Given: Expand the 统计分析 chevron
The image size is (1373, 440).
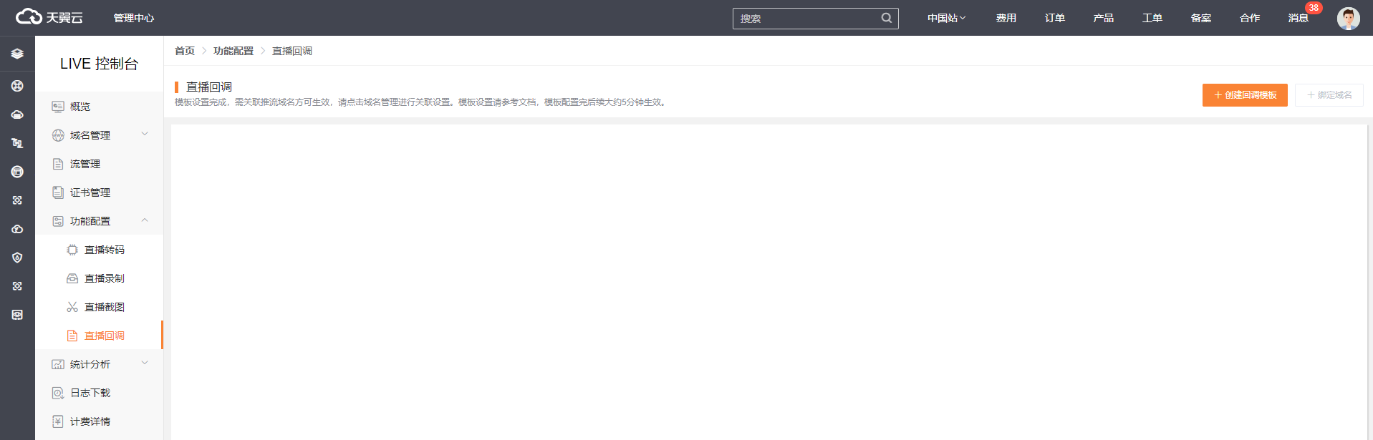Looking at the screenshot, I should 145,363.
